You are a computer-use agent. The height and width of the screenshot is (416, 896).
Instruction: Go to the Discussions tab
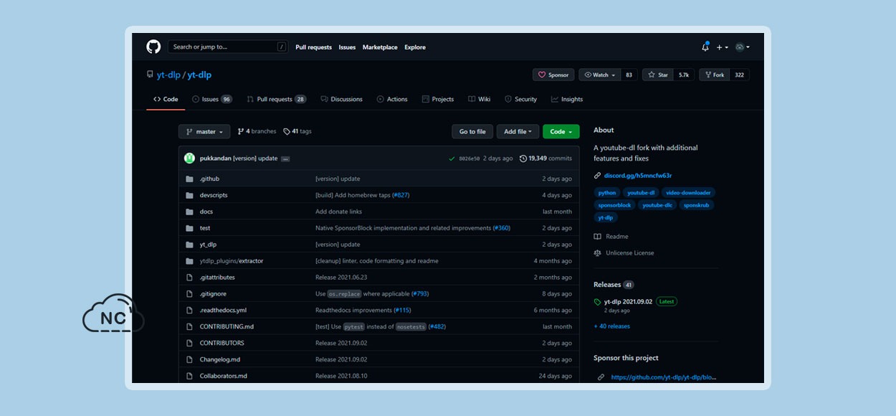click(341, 100)
